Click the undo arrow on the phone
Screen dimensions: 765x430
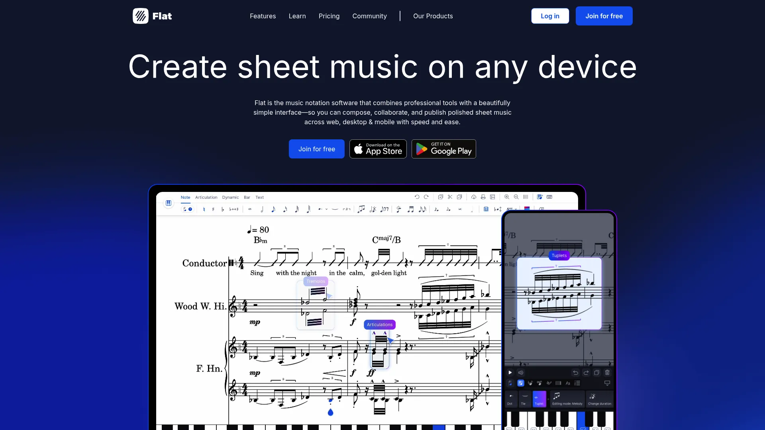(575, 373)
